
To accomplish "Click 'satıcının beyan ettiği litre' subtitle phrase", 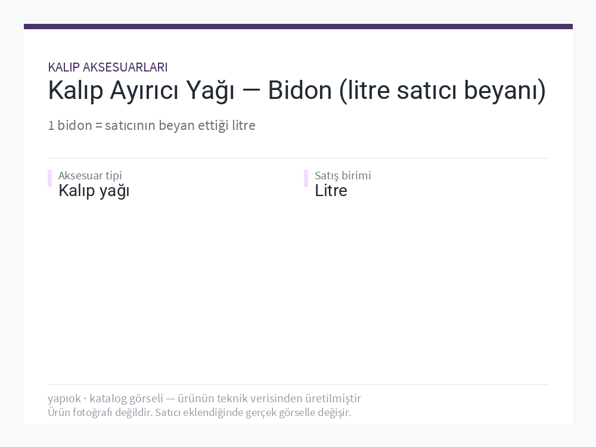I will pos(180,125).
